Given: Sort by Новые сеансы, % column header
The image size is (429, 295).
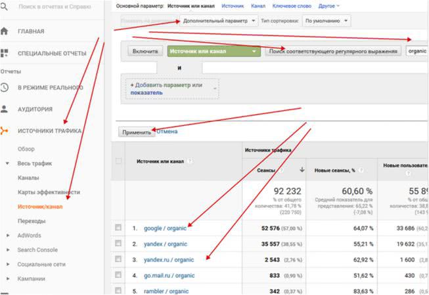Looking at the screenshot, I should click(334, 170).
